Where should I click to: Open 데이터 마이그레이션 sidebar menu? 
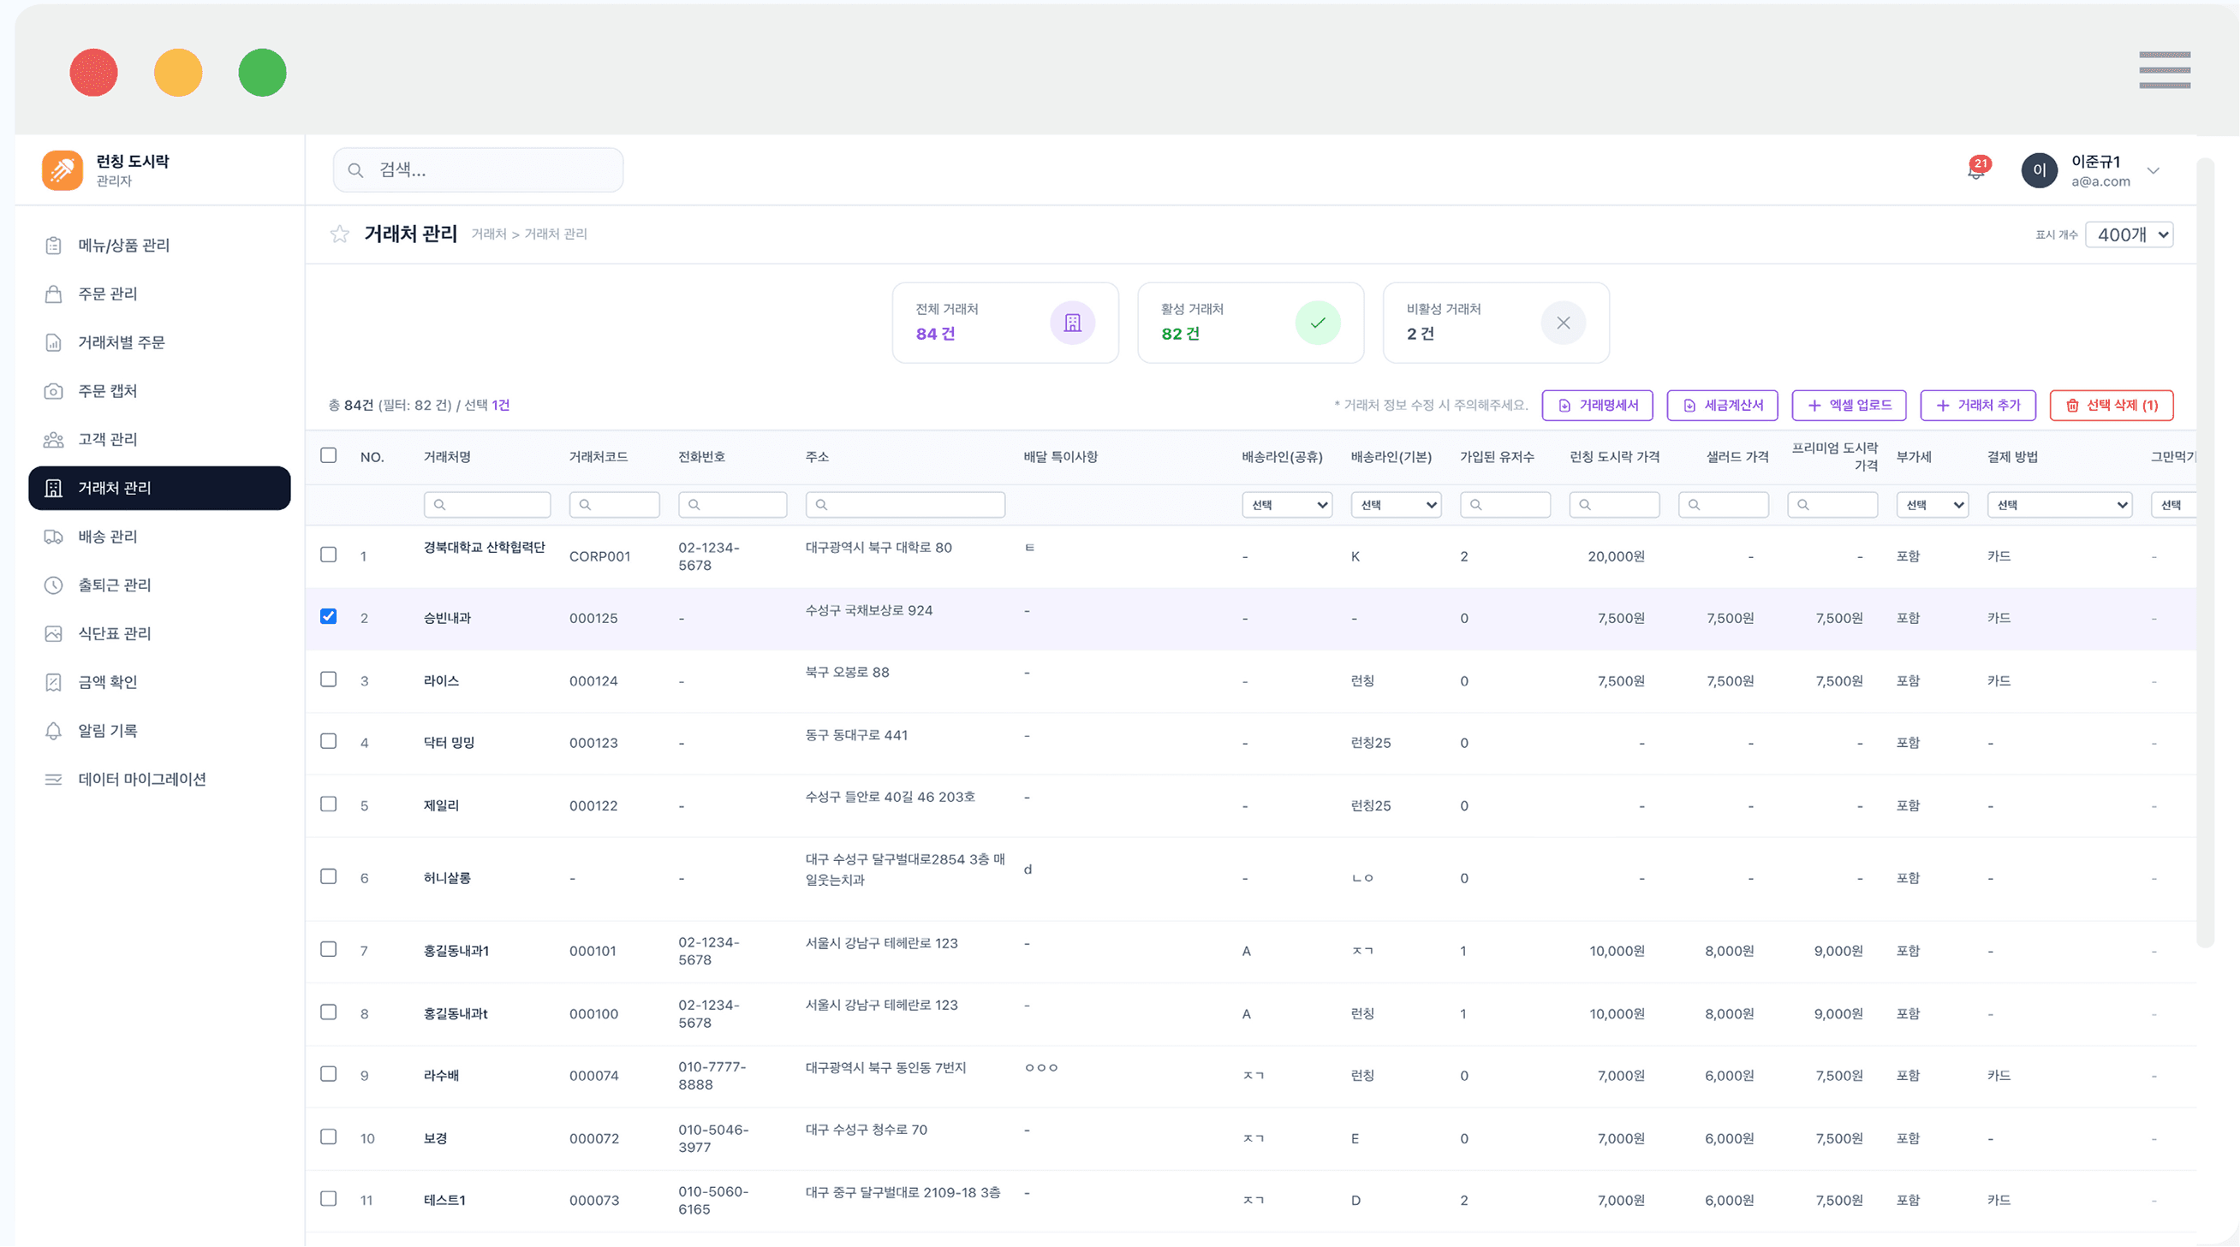(x=160, y=780)
